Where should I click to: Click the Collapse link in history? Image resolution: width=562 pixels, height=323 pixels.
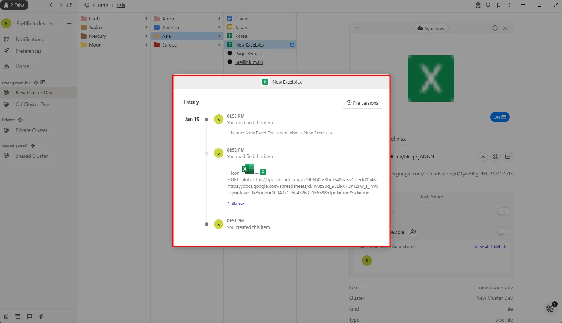click(236, 204)
